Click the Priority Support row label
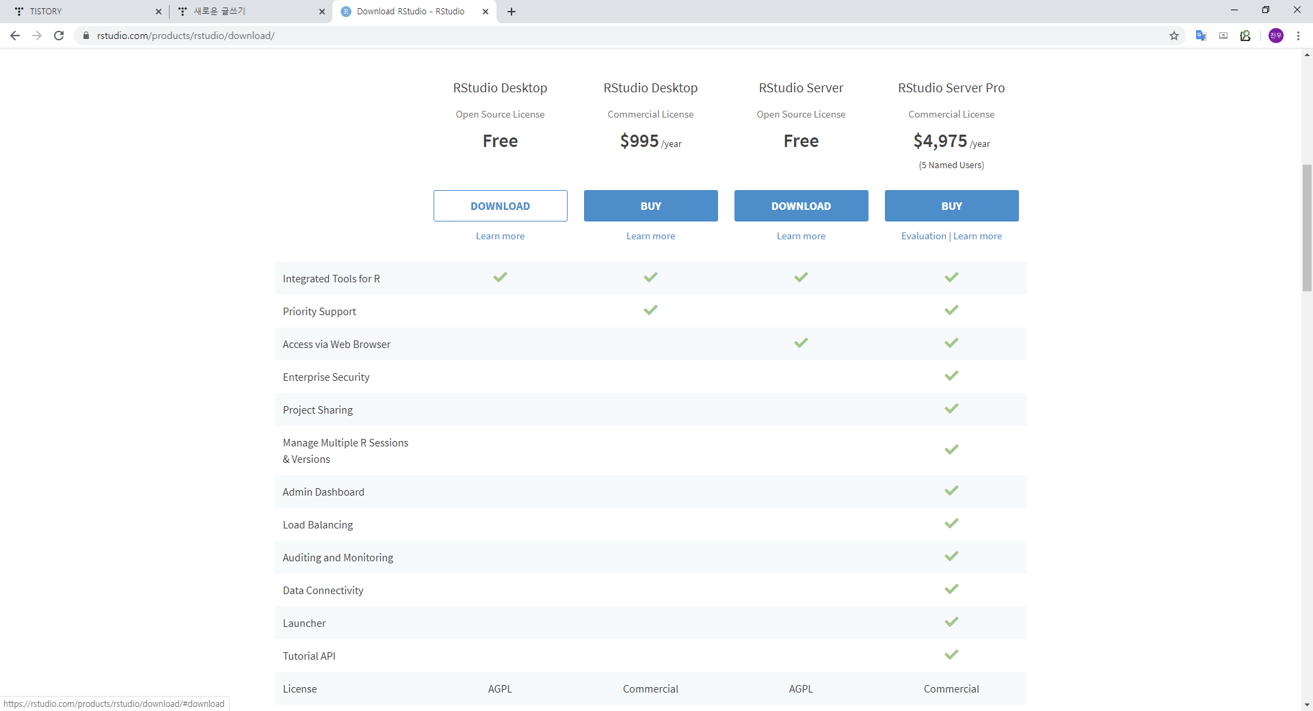This screenshot has height=711, width=1313. pos(319,312)
